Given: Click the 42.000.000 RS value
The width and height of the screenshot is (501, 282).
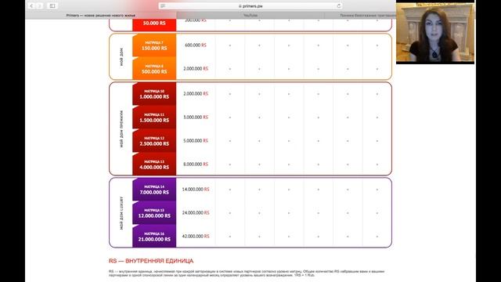Looking at the screenshot, I should pos(196,237).
